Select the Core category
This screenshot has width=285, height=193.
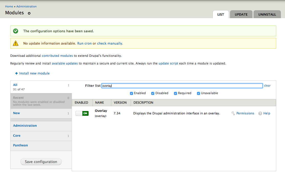(41, 136)
